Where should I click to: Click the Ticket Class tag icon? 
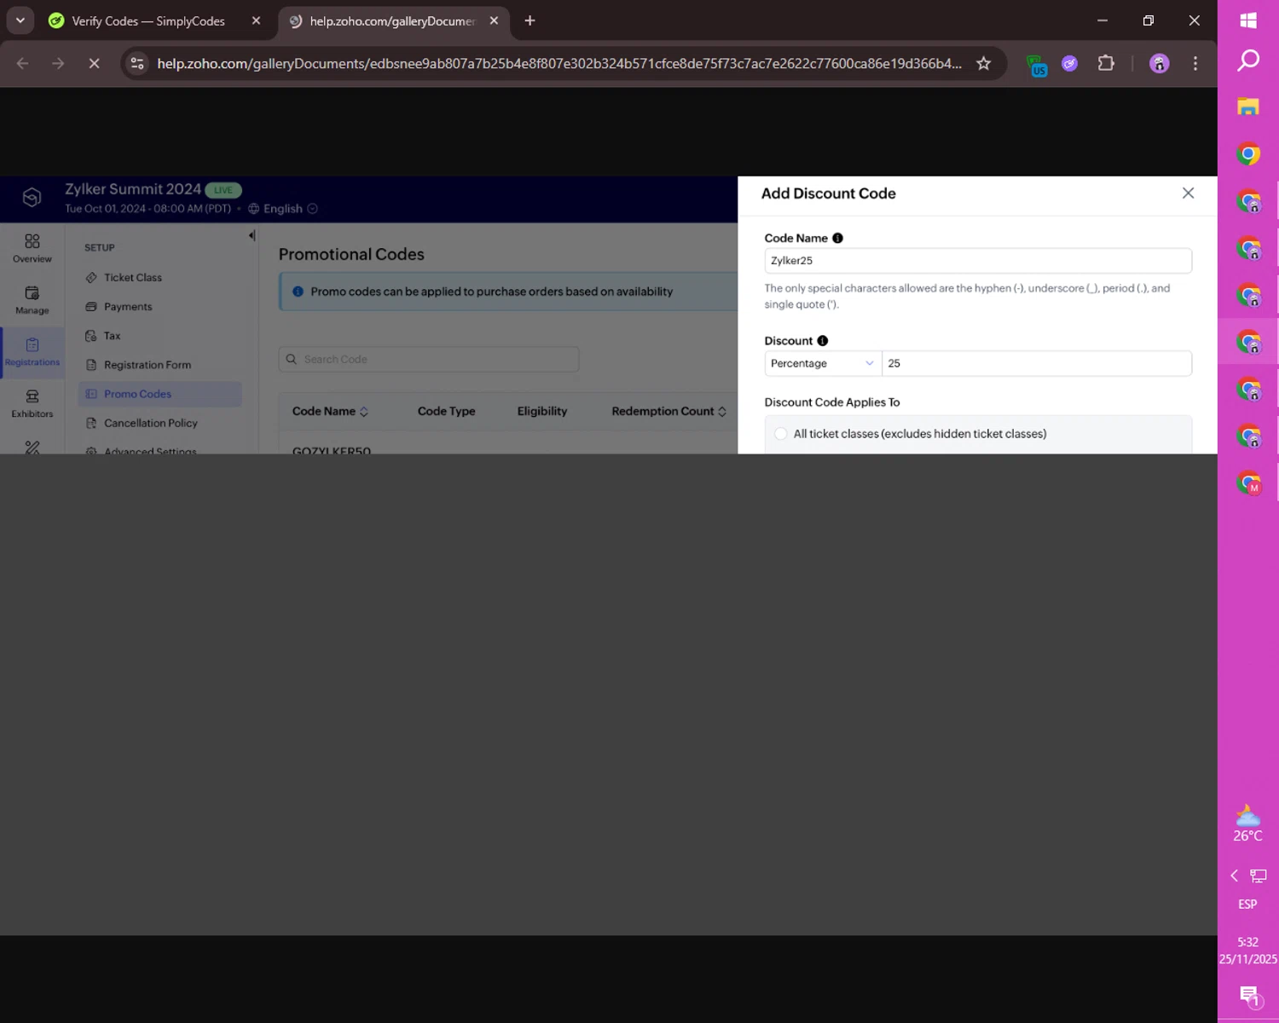point(91,277)
